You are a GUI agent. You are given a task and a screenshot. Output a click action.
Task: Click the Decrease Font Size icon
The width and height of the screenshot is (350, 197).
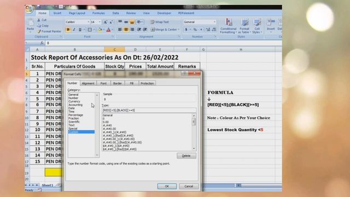111,22
